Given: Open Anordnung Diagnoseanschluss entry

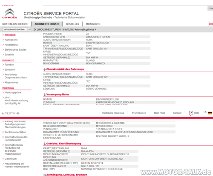Looking at the screenshot, I should 16,76.
